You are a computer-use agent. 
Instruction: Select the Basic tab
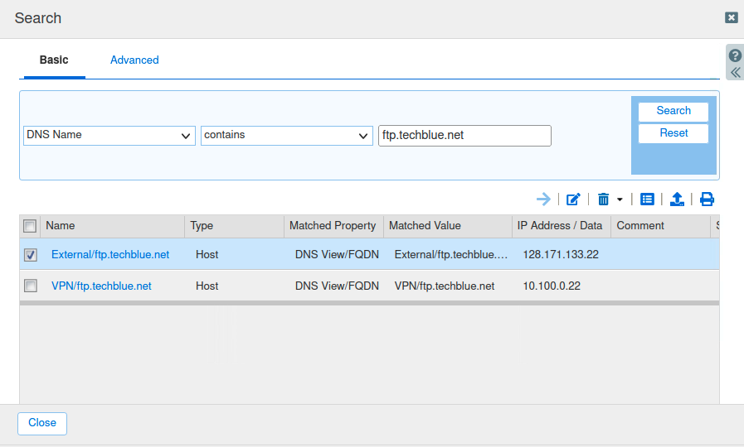point(54,60)
